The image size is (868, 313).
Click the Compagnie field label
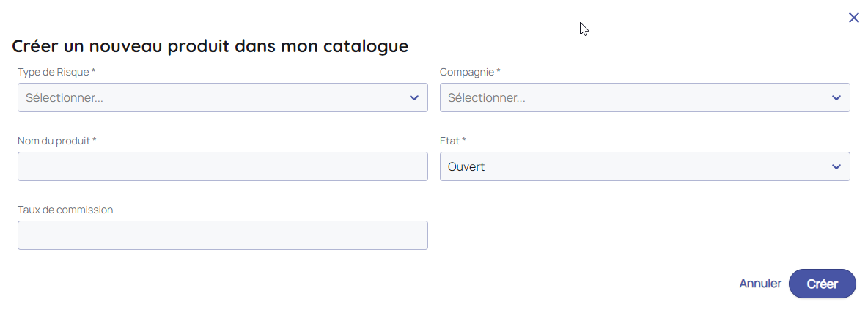[469, 72]
